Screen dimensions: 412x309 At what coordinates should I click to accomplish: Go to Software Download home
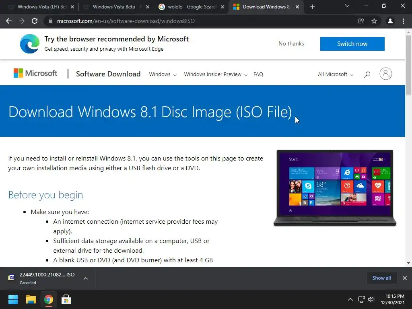(x=108, y=74)
